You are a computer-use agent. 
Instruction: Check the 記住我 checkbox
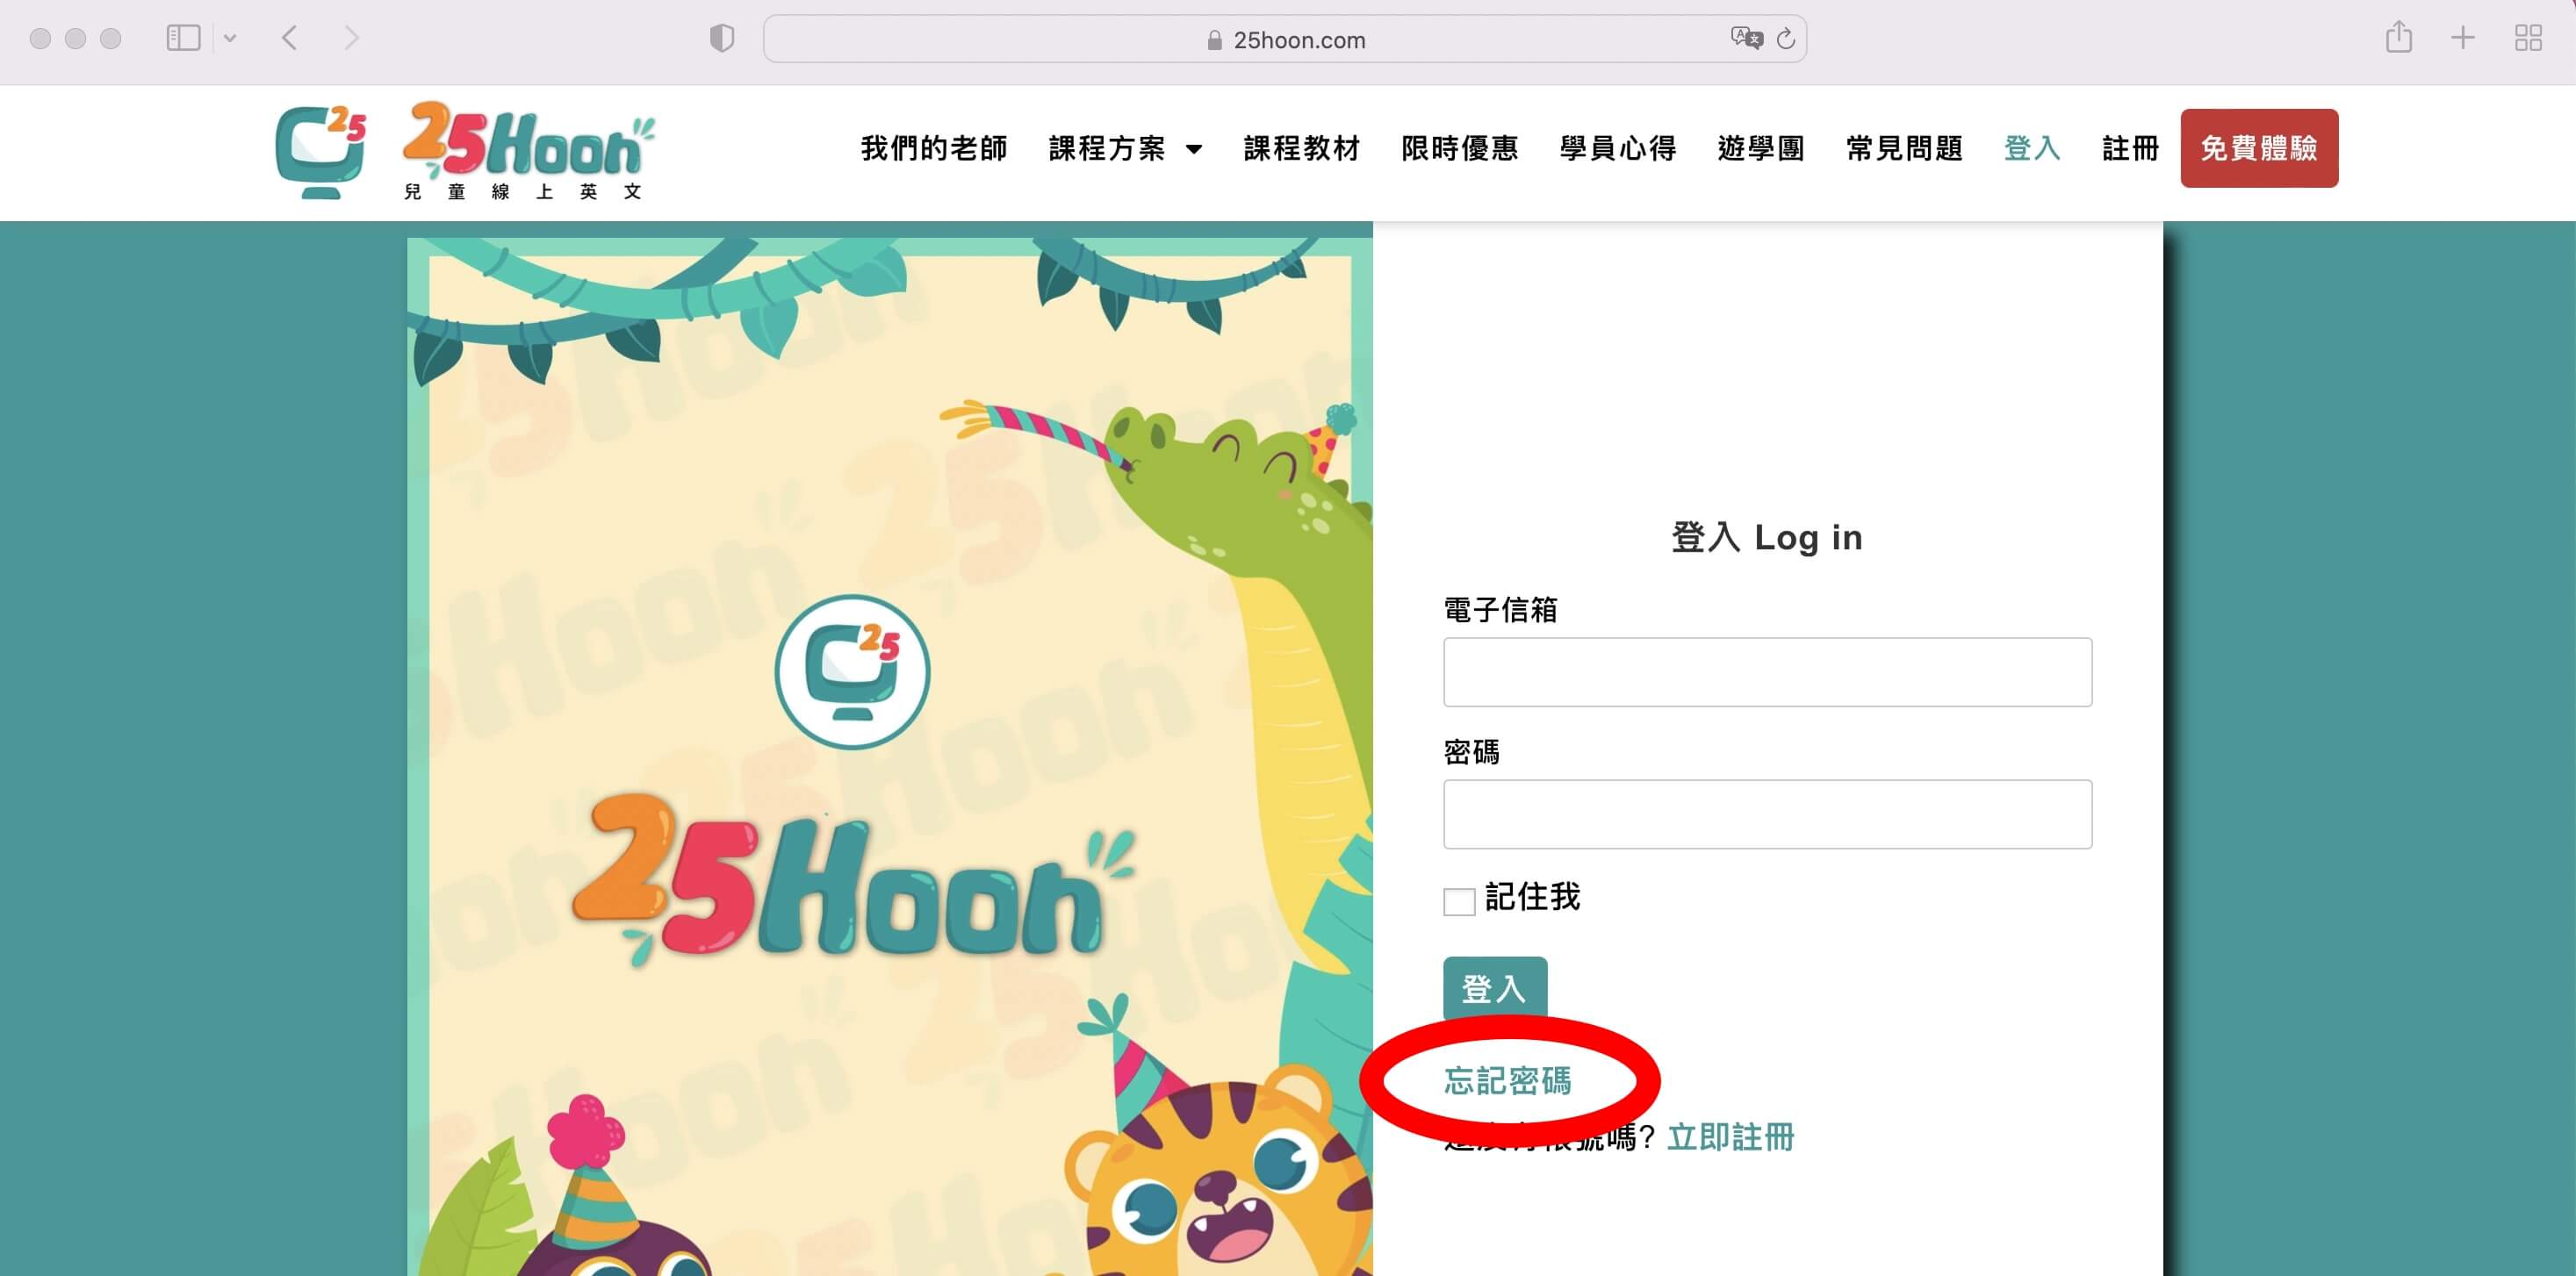(x=1459, y=901)
